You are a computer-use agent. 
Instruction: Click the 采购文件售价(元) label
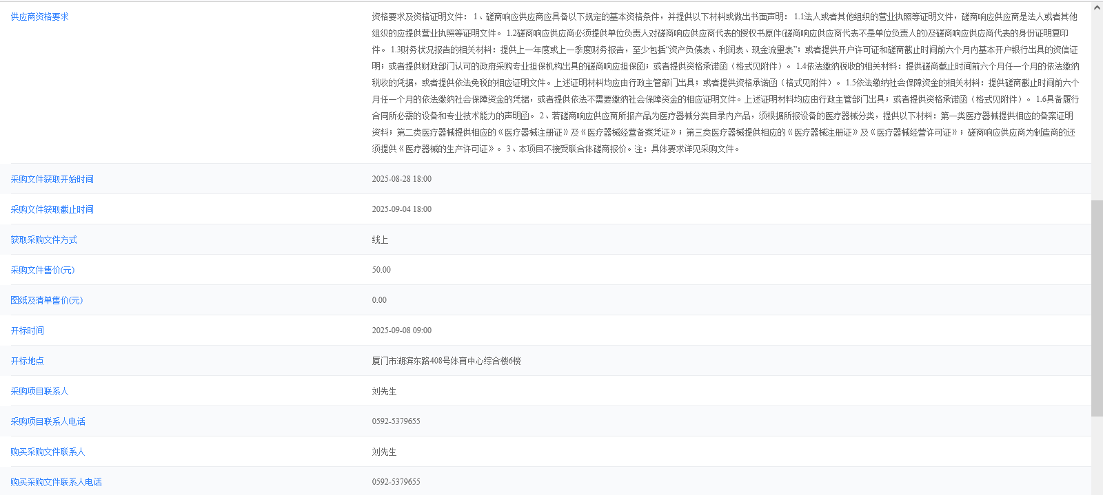coord(42,270)
